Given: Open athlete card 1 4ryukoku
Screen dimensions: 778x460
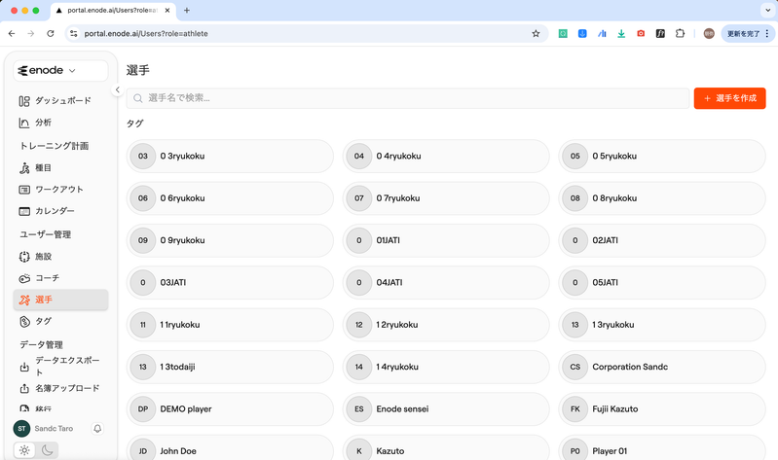Looking at the screenshot, I should click(446, 367).
